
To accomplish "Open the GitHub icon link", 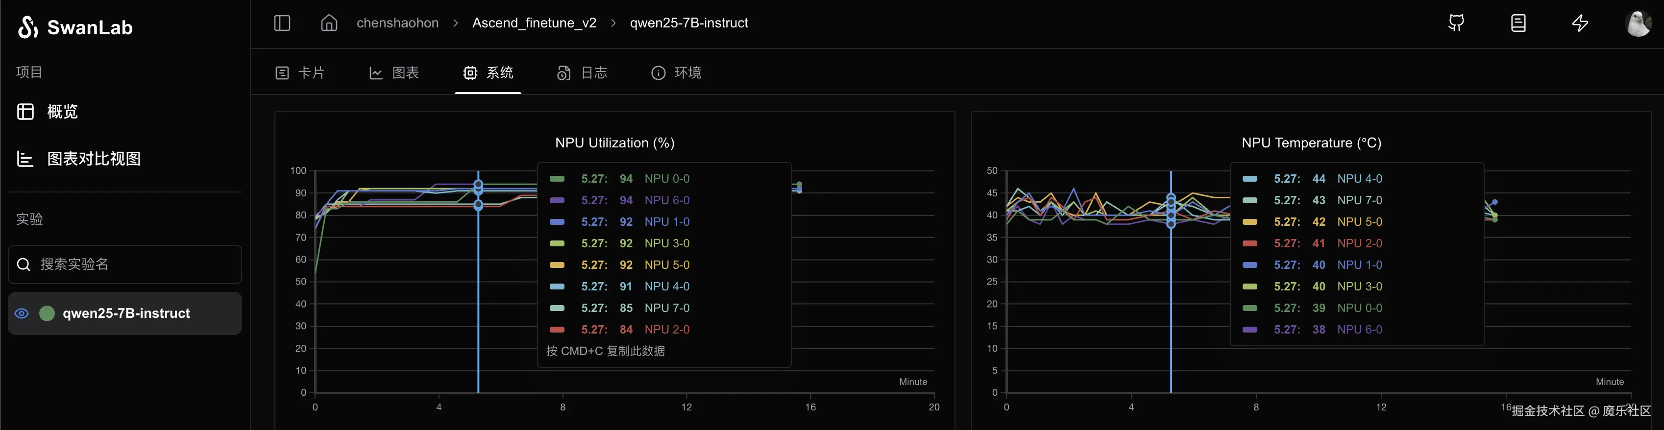I will pos(1456,23).
